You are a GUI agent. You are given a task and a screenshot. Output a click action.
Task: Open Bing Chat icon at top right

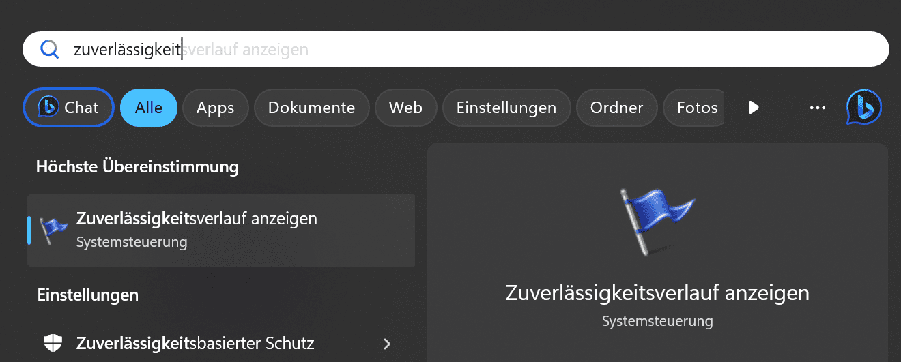click(x=863, y=108)
